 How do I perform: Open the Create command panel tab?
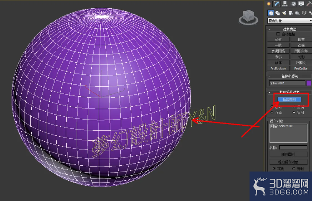269,4
